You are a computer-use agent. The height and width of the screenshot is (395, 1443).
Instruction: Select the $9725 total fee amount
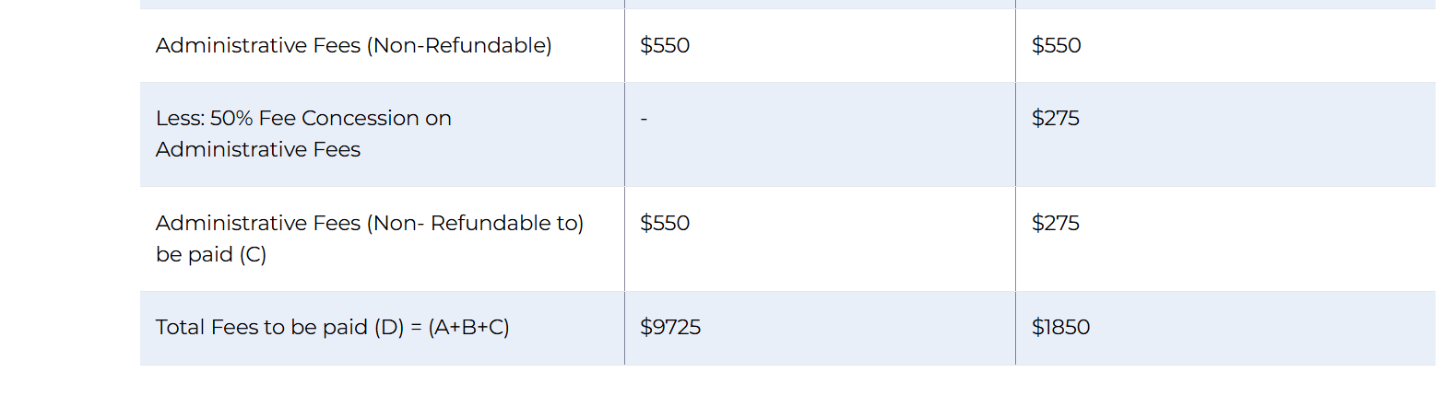tap(670, 327)
